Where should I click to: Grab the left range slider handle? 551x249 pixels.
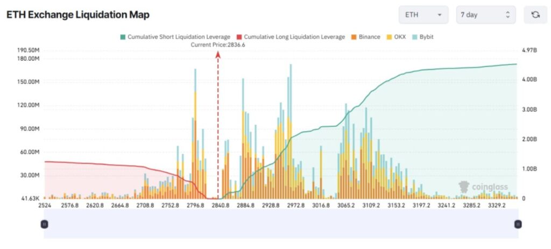coord(45,224)
